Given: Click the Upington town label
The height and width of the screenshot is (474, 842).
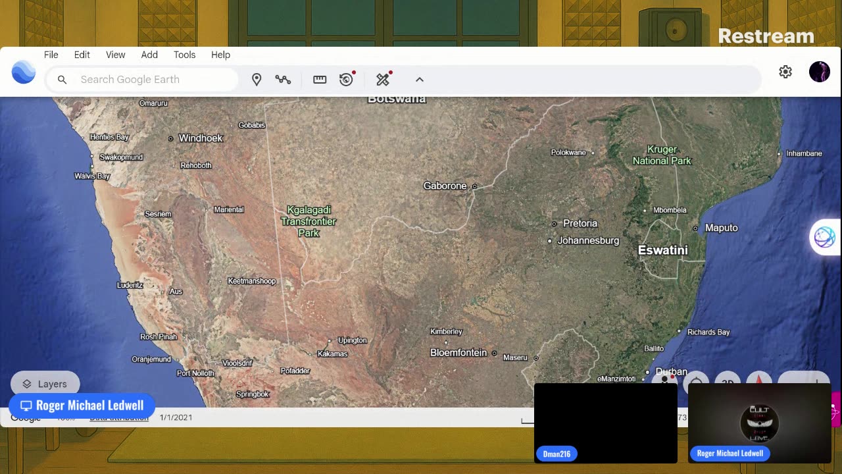Looking at the screenshot, I should [x=352, y=340].
